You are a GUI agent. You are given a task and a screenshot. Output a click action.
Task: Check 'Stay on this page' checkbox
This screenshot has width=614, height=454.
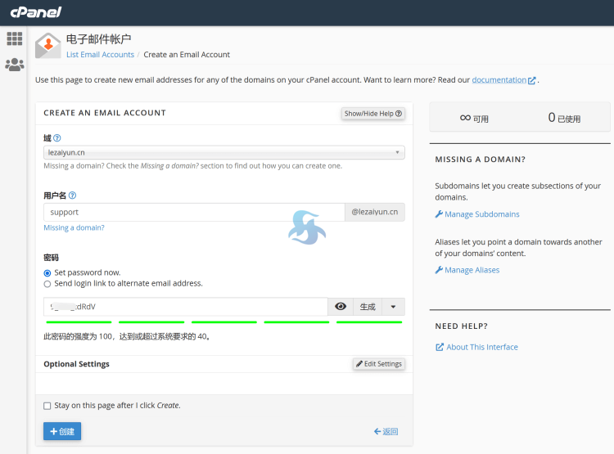tap(47, 406)
